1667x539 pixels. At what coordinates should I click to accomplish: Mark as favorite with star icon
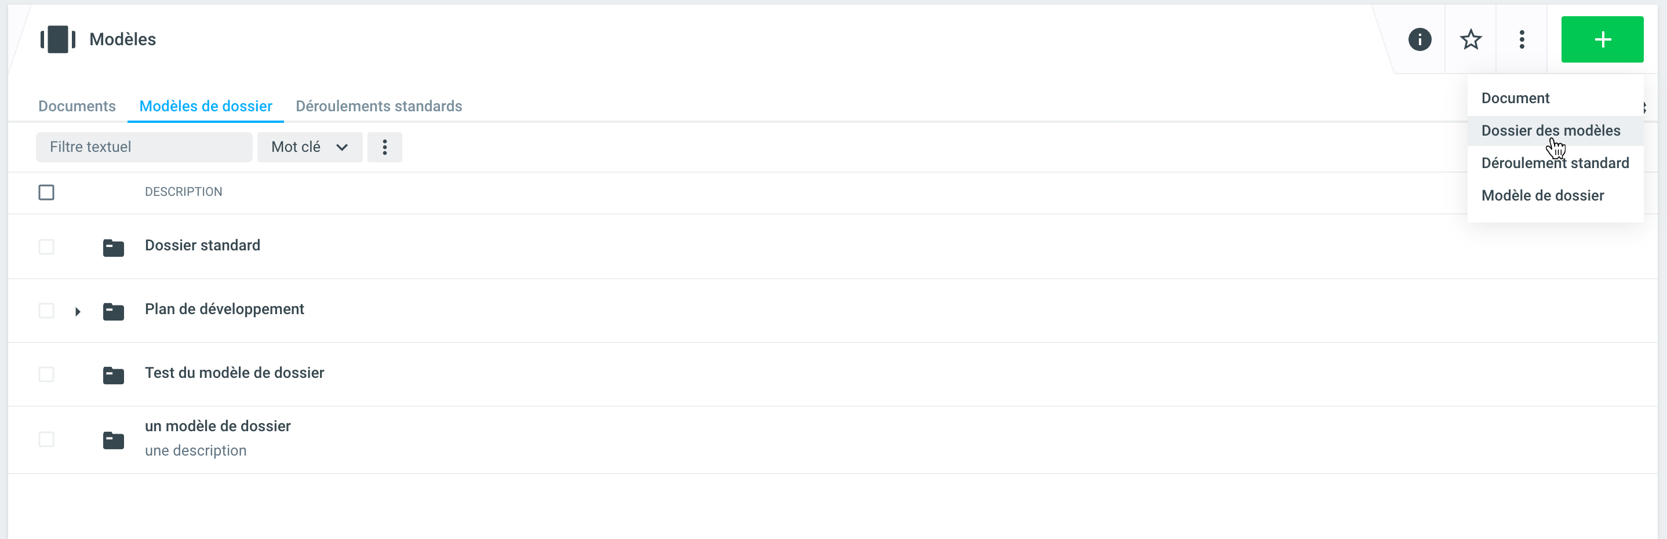[1471, 39]
